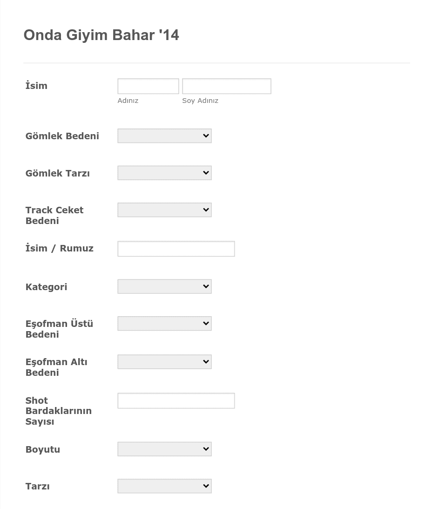Click the Shot Bardaklarının Sayısı field
Viewport: 433px width, 509px height.
click(x=176, y=400)
